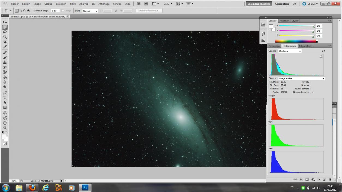The height and width of the screenshot is (192, 342).
Task: Select the Eyedropper tool
Action: click(5, 47)
